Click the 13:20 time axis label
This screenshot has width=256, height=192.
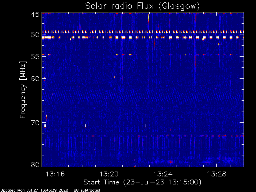click(x=109, y=174)
